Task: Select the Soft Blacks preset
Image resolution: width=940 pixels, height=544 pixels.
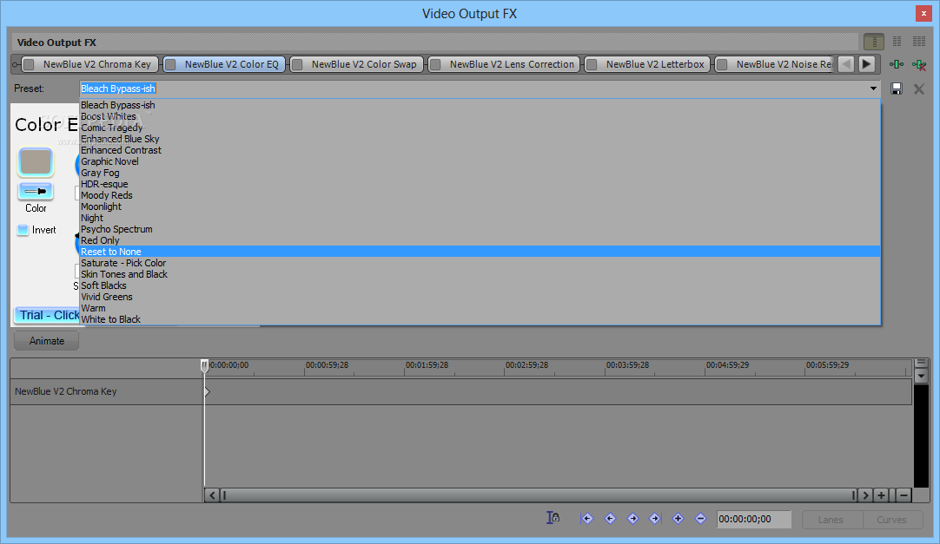Action: 480,285
